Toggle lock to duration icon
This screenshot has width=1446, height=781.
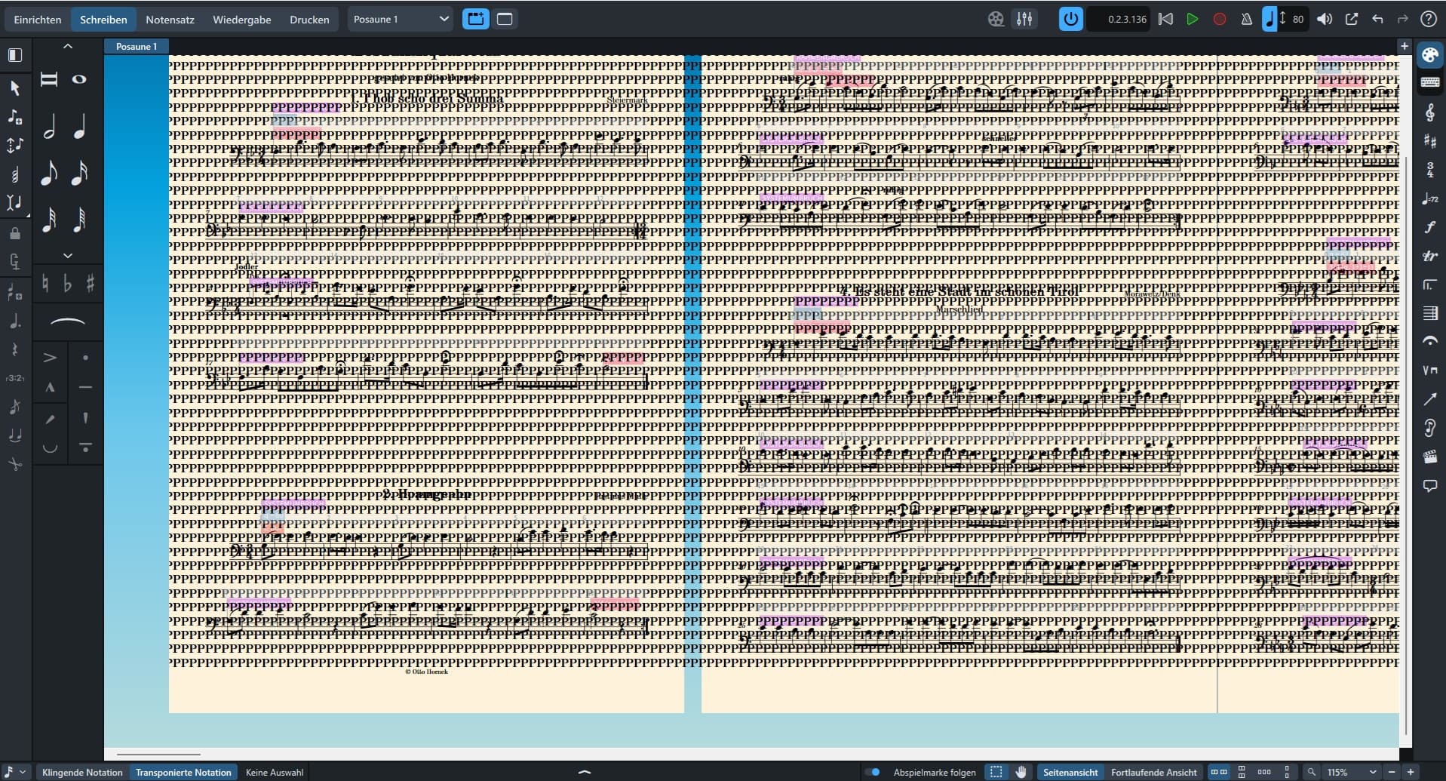click(14, 233)
